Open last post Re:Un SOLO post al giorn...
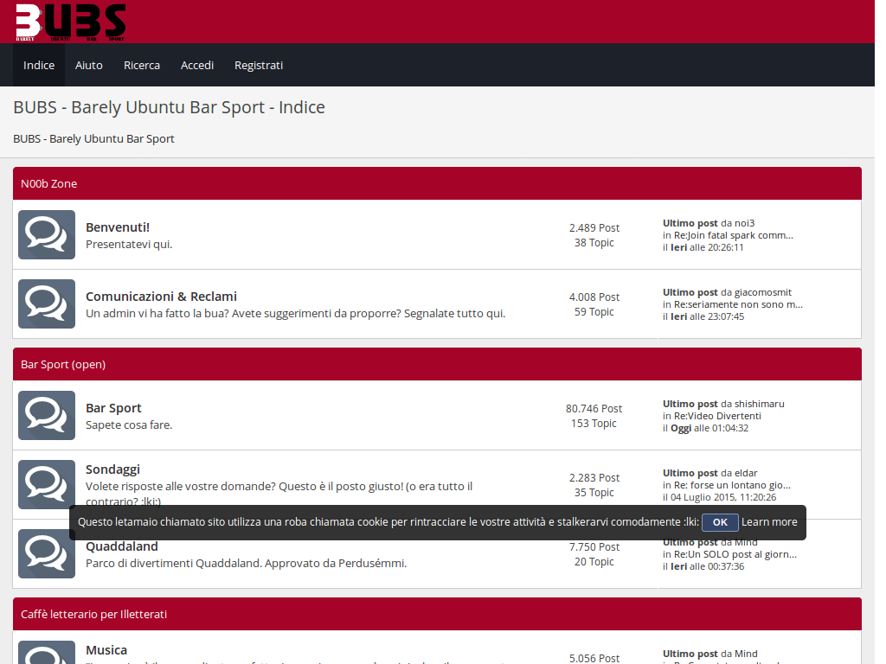The width and height of the screenshot is (886, 664). coord(735,554)
